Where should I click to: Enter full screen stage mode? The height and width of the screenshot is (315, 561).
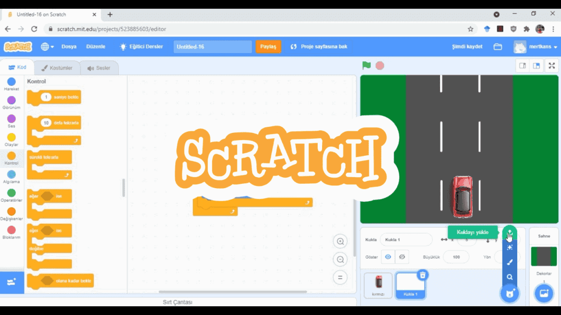tap(552, 66)
